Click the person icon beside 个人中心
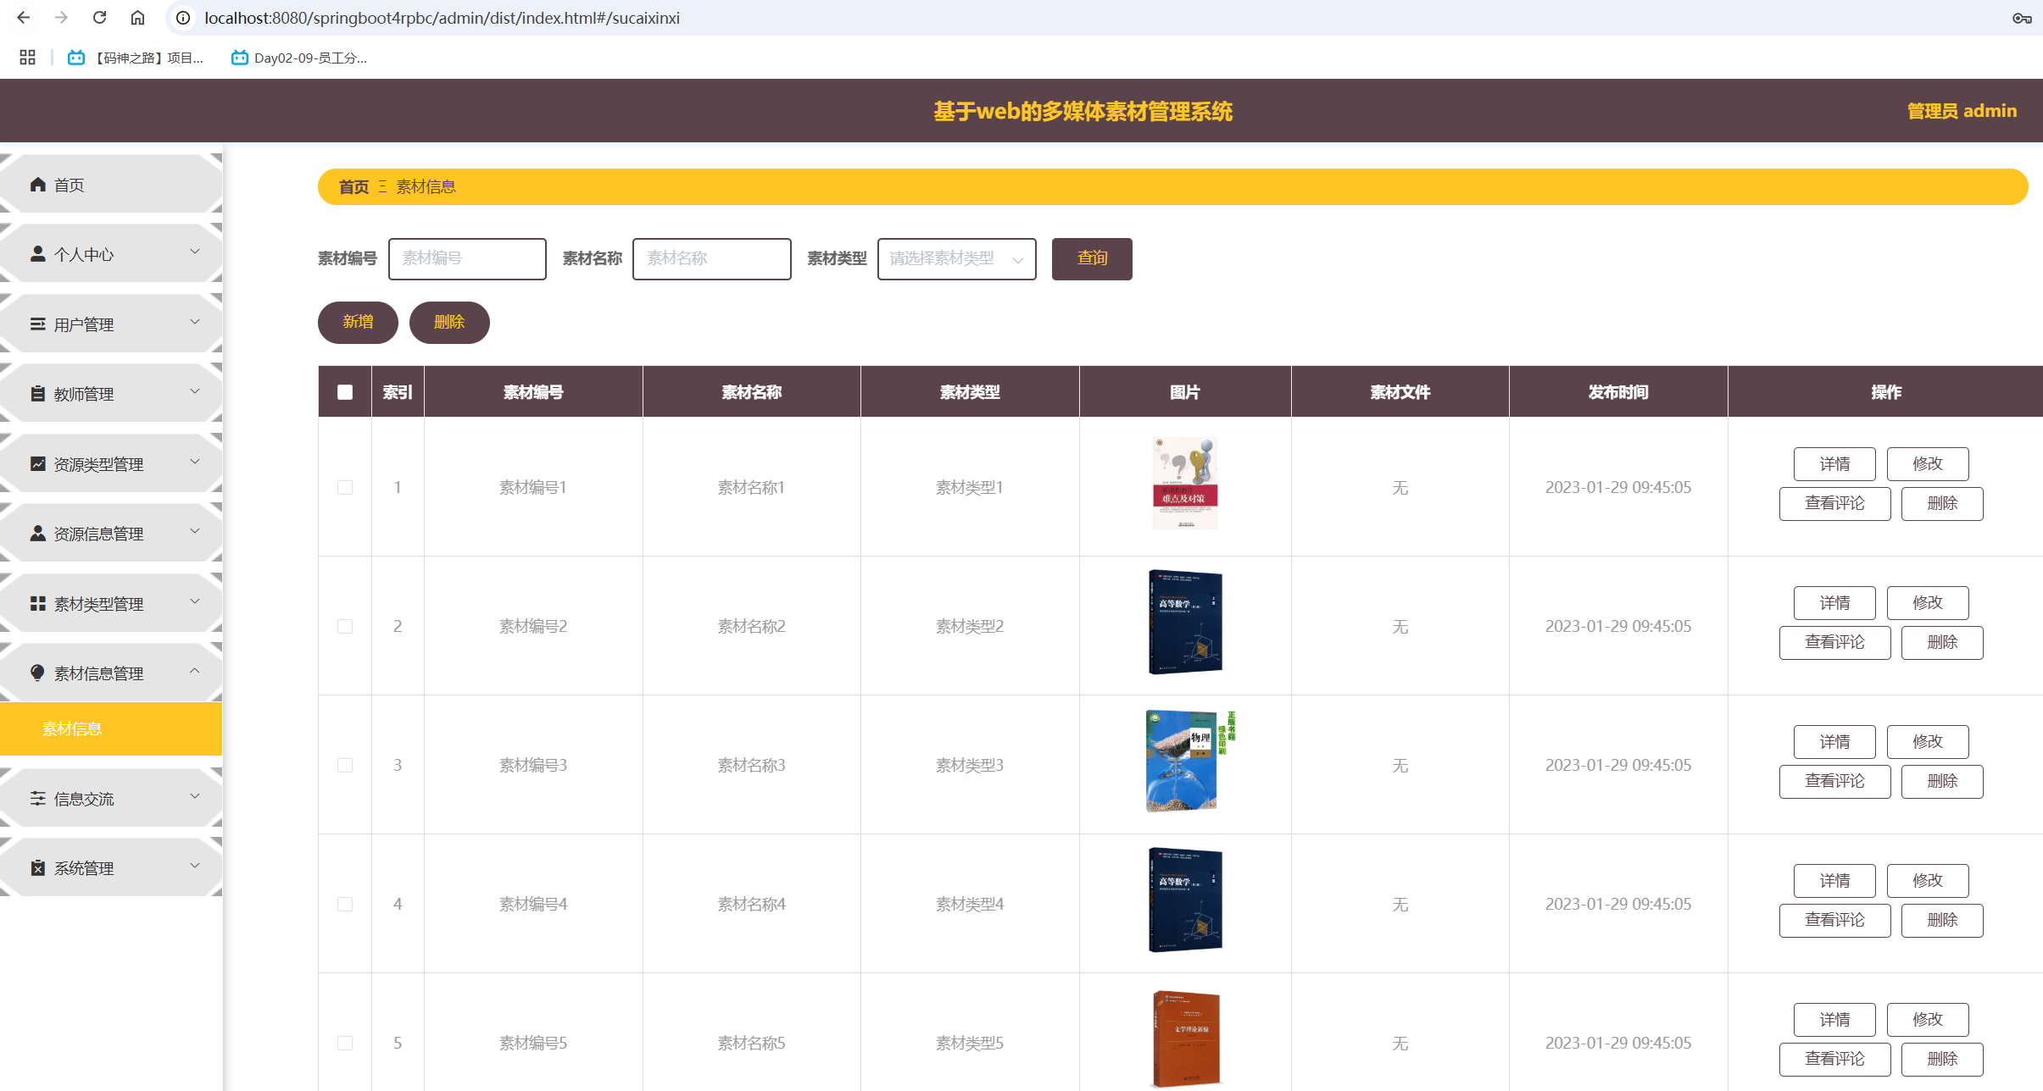Screen dimensions: 2043x1091 (x=37, y=254)
